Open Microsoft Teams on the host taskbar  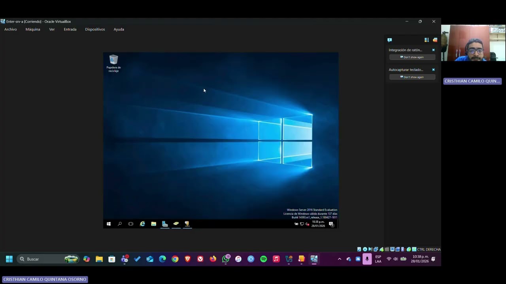[x=125, y=259]
